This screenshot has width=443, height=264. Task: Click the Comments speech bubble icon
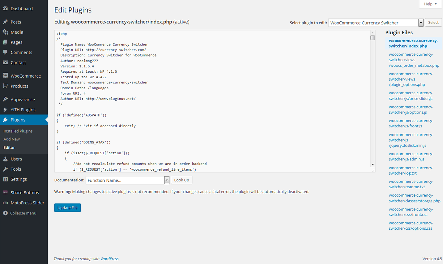[5, 52]
